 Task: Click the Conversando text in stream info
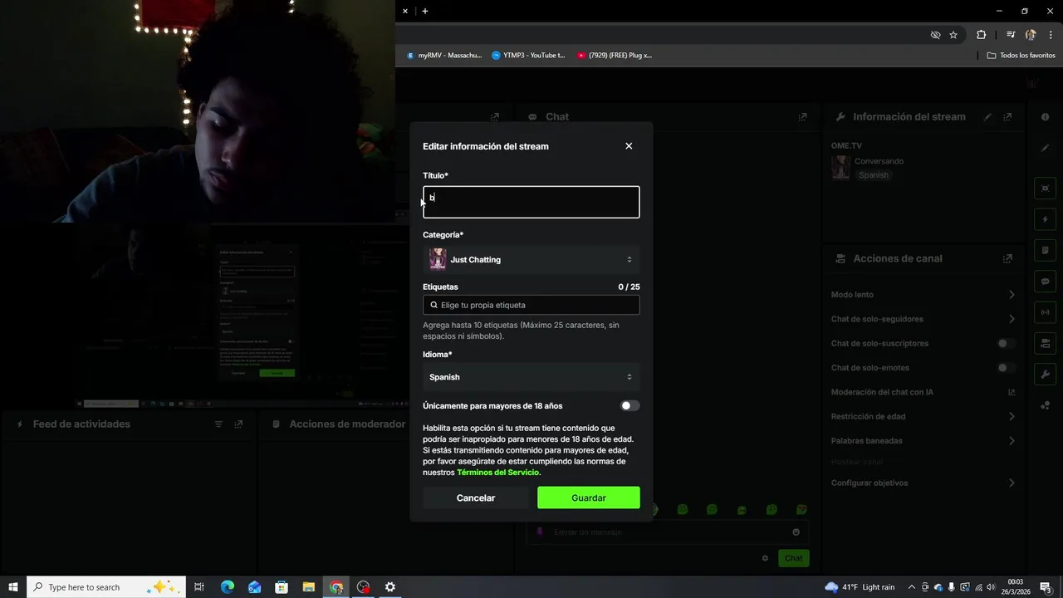879,161
